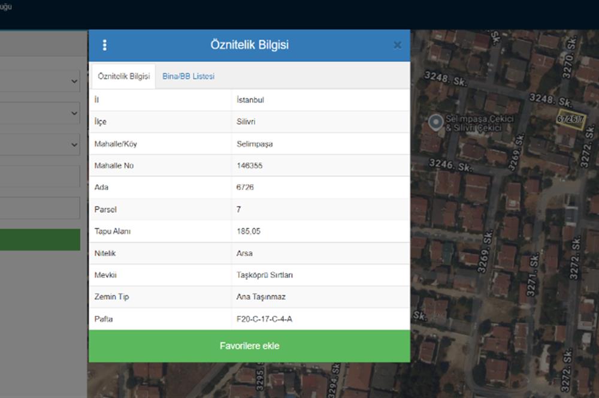599x398 pixels.
Task: Close the Öznitelik Bilgisi dialog
Action: (x=397, y=45)
